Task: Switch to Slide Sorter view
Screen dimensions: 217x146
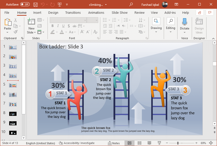Action: [139, 143]
